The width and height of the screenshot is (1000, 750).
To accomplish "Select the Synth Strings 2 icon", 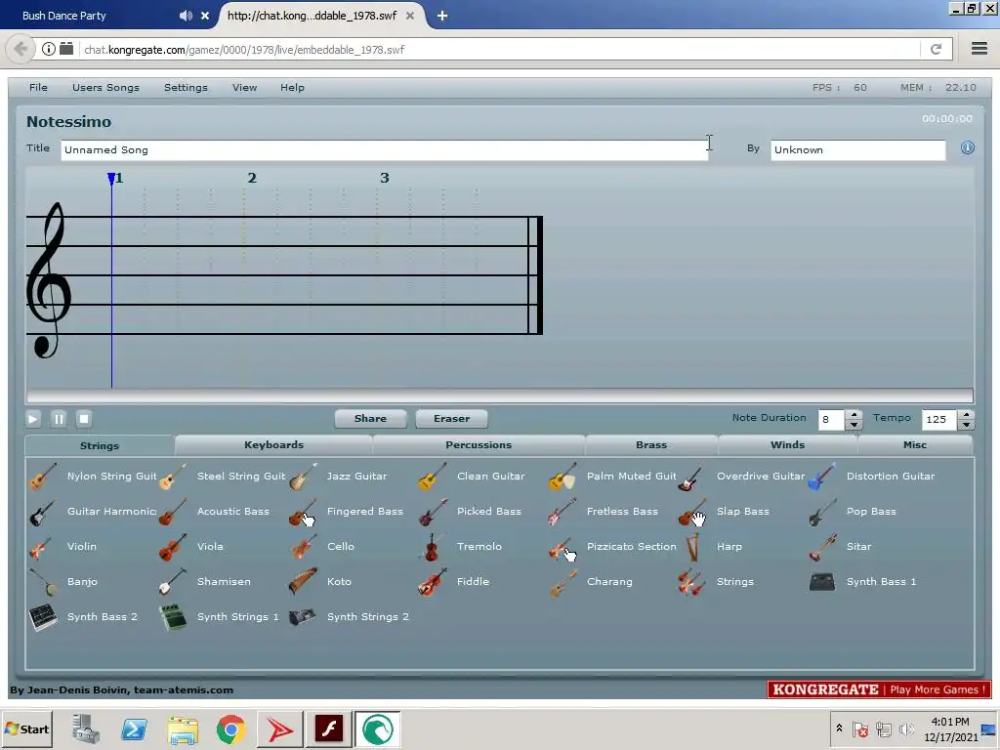I will pos(303,617).
